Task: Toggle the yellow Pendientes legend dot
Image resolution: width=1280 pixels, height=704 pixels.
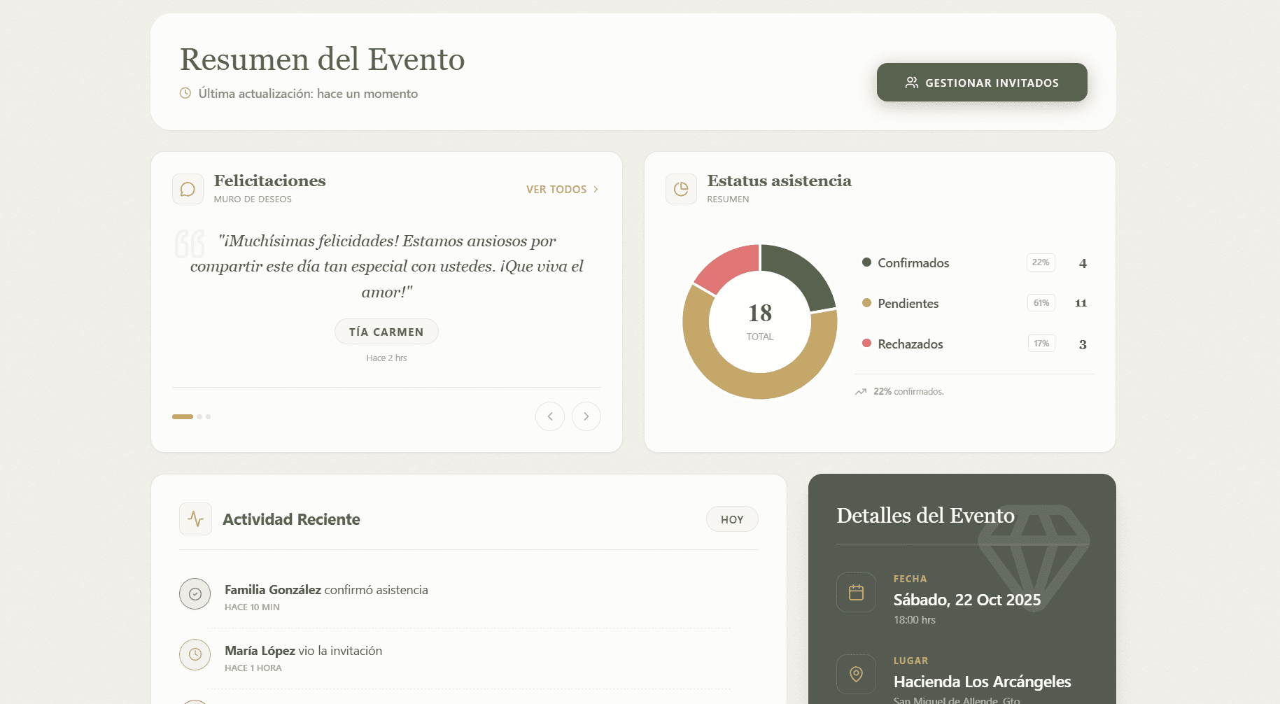Action: tap(868, 303)
